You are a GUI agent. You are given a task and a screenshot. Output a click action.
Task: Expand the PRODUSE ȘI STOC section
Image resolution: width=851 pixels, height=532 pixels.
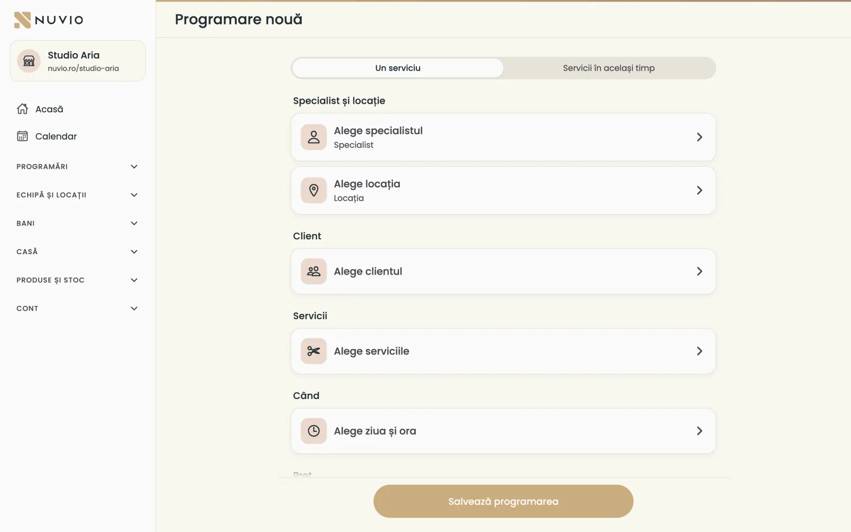click(x=77, y=280)
